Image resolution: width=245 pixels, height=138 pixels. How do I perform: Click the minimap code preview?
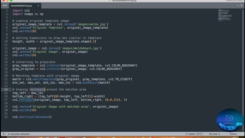pos(225,15)
